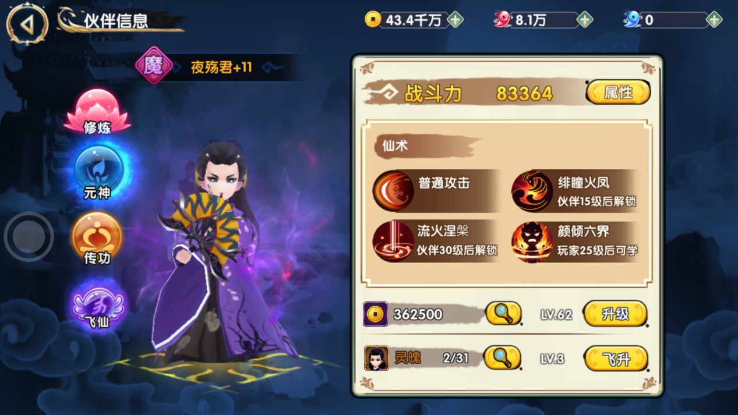Open the 传功 orange icon
This screenshot has width=738, height=415.
point(97,239)
